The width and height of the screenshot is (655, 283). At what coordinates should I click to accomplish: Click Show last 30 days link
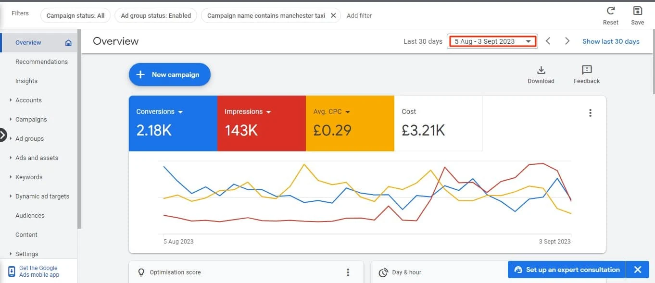pos(611,41)
